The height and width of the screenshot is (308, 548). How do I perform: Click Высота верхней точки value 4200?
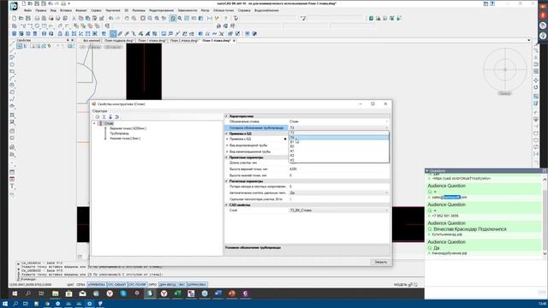339,169
